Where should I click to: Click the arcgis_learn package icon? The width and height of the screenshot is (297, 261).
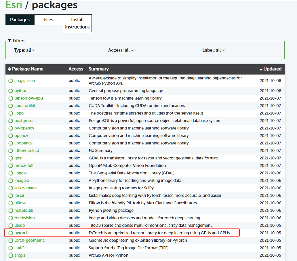tap(11, 81)
